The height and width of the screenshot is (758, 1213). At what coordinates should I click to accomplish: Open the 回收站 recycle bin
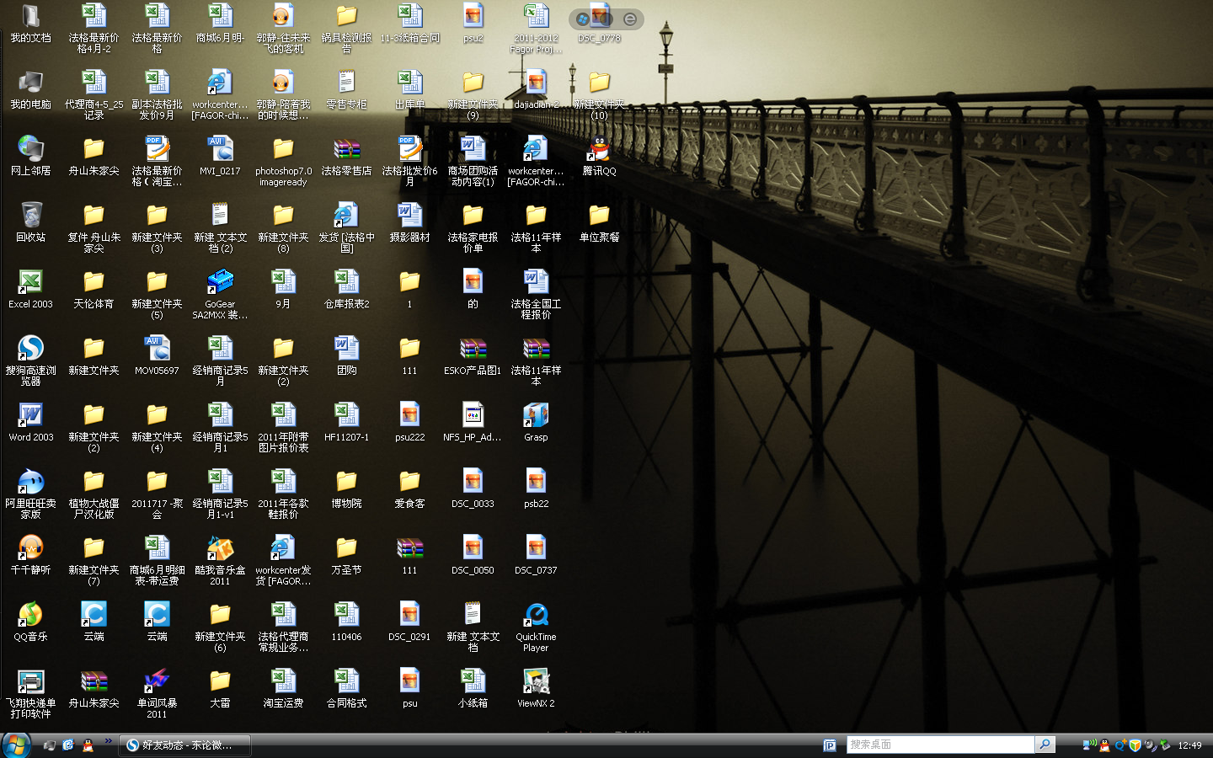30,216
